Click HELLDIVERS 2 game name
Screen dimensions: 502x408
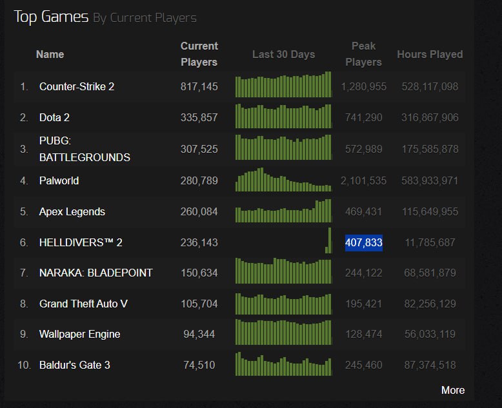[x=81, y=242]
